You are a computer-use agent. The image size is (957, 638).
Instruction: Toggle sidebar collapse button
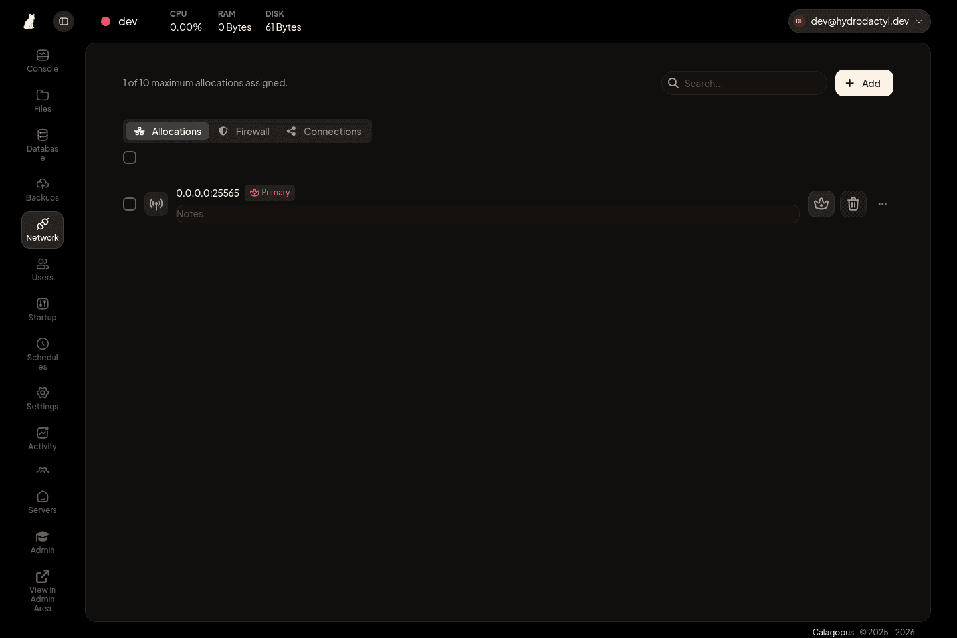coord(64,21)
